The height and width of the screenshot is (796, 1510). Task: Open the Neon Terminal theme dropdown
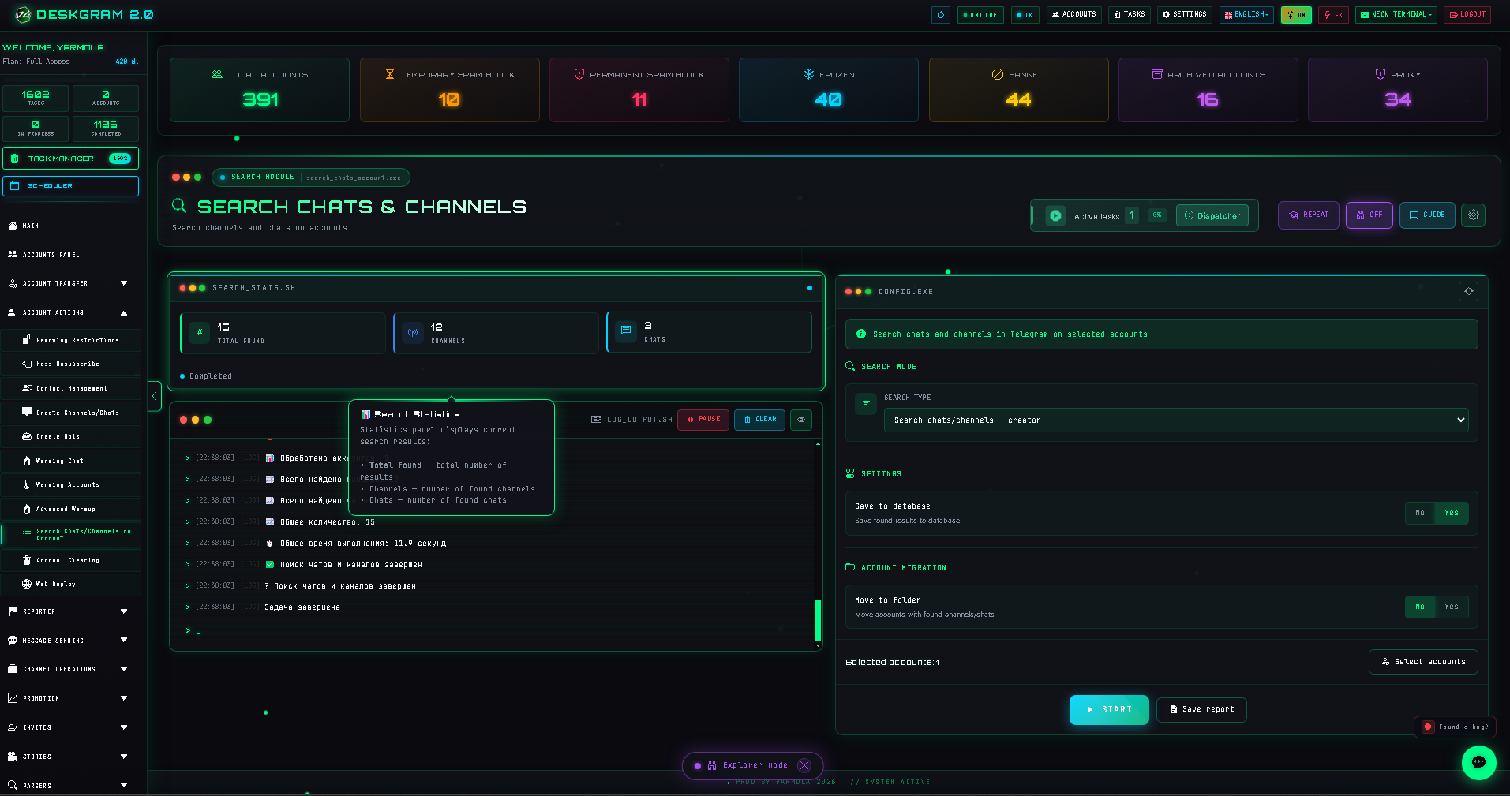coord(1396,14)
